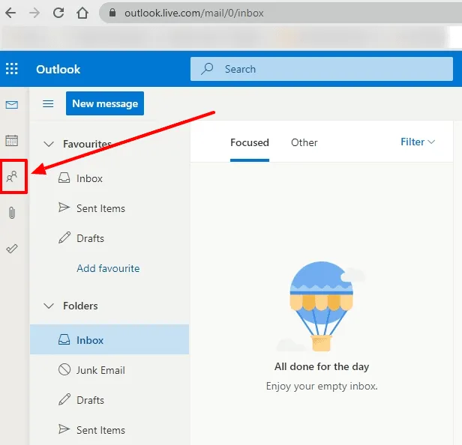Open the People contacts icon
This screenshot has width=462, height=445.
pyautogui.click(x=12, y=177)
